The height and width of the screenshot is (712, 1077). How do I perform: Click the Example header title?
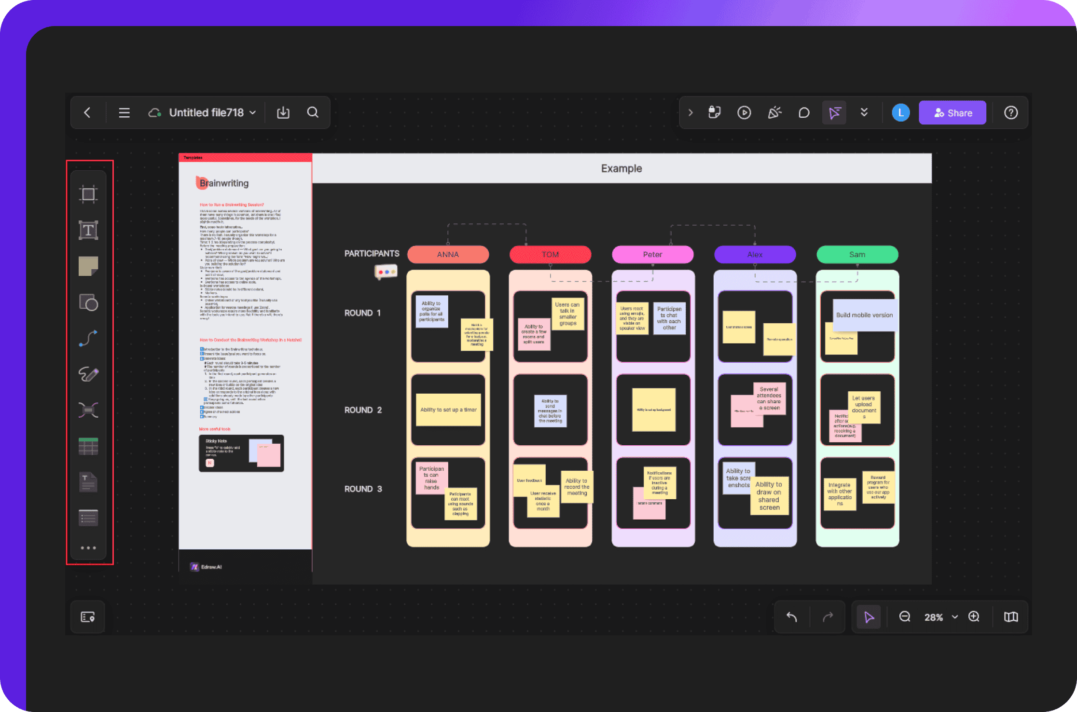coord(621,168)
